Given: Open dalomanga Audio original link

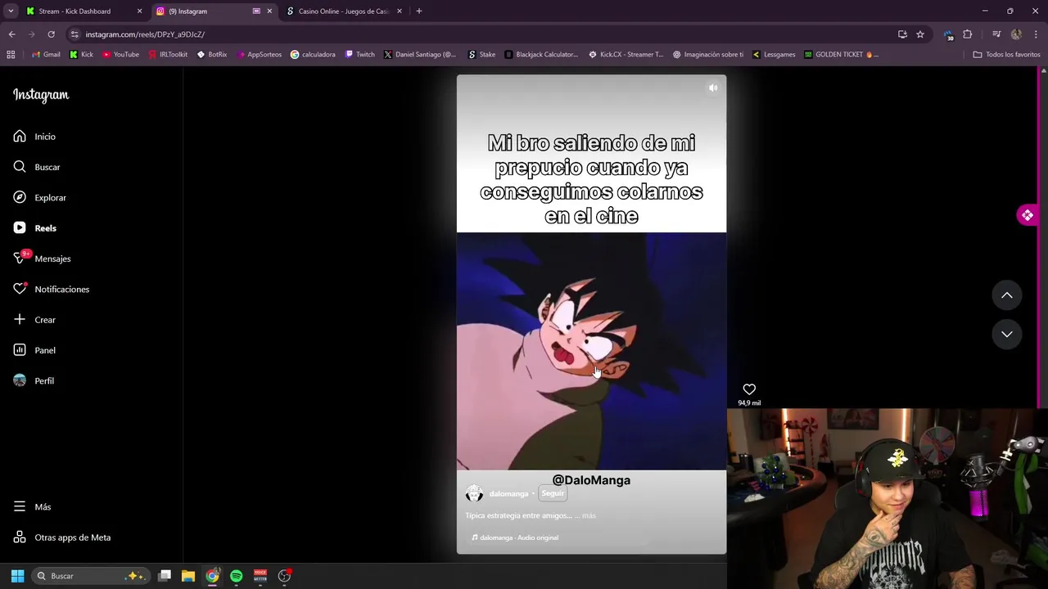Looking at the screenshot, I should click(x=515, y=537).
